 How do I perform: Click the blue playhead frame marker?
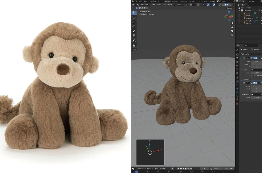coord(137,172)
